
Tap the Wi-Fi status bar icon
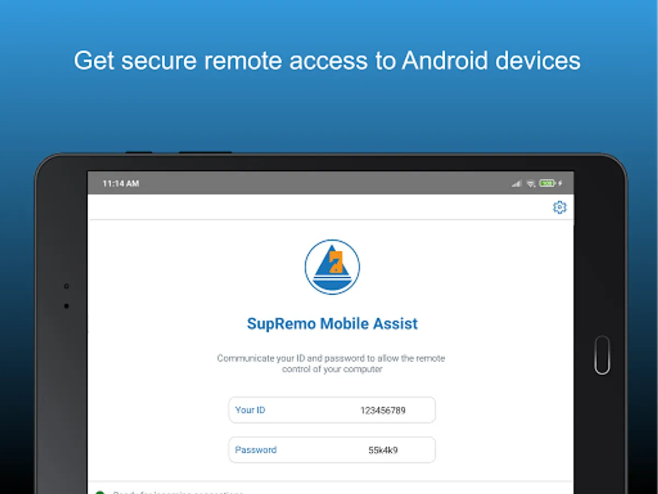coord(531,183)
